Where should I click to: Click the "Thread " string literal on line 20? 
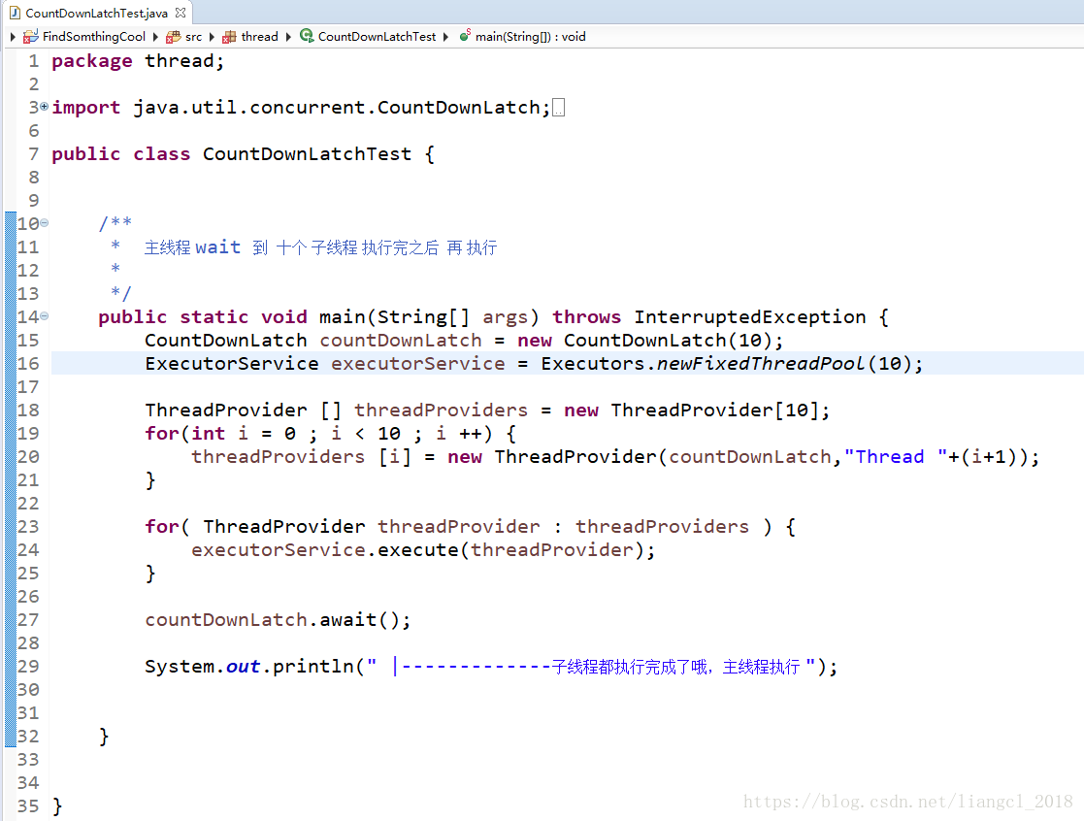(896, 457)
